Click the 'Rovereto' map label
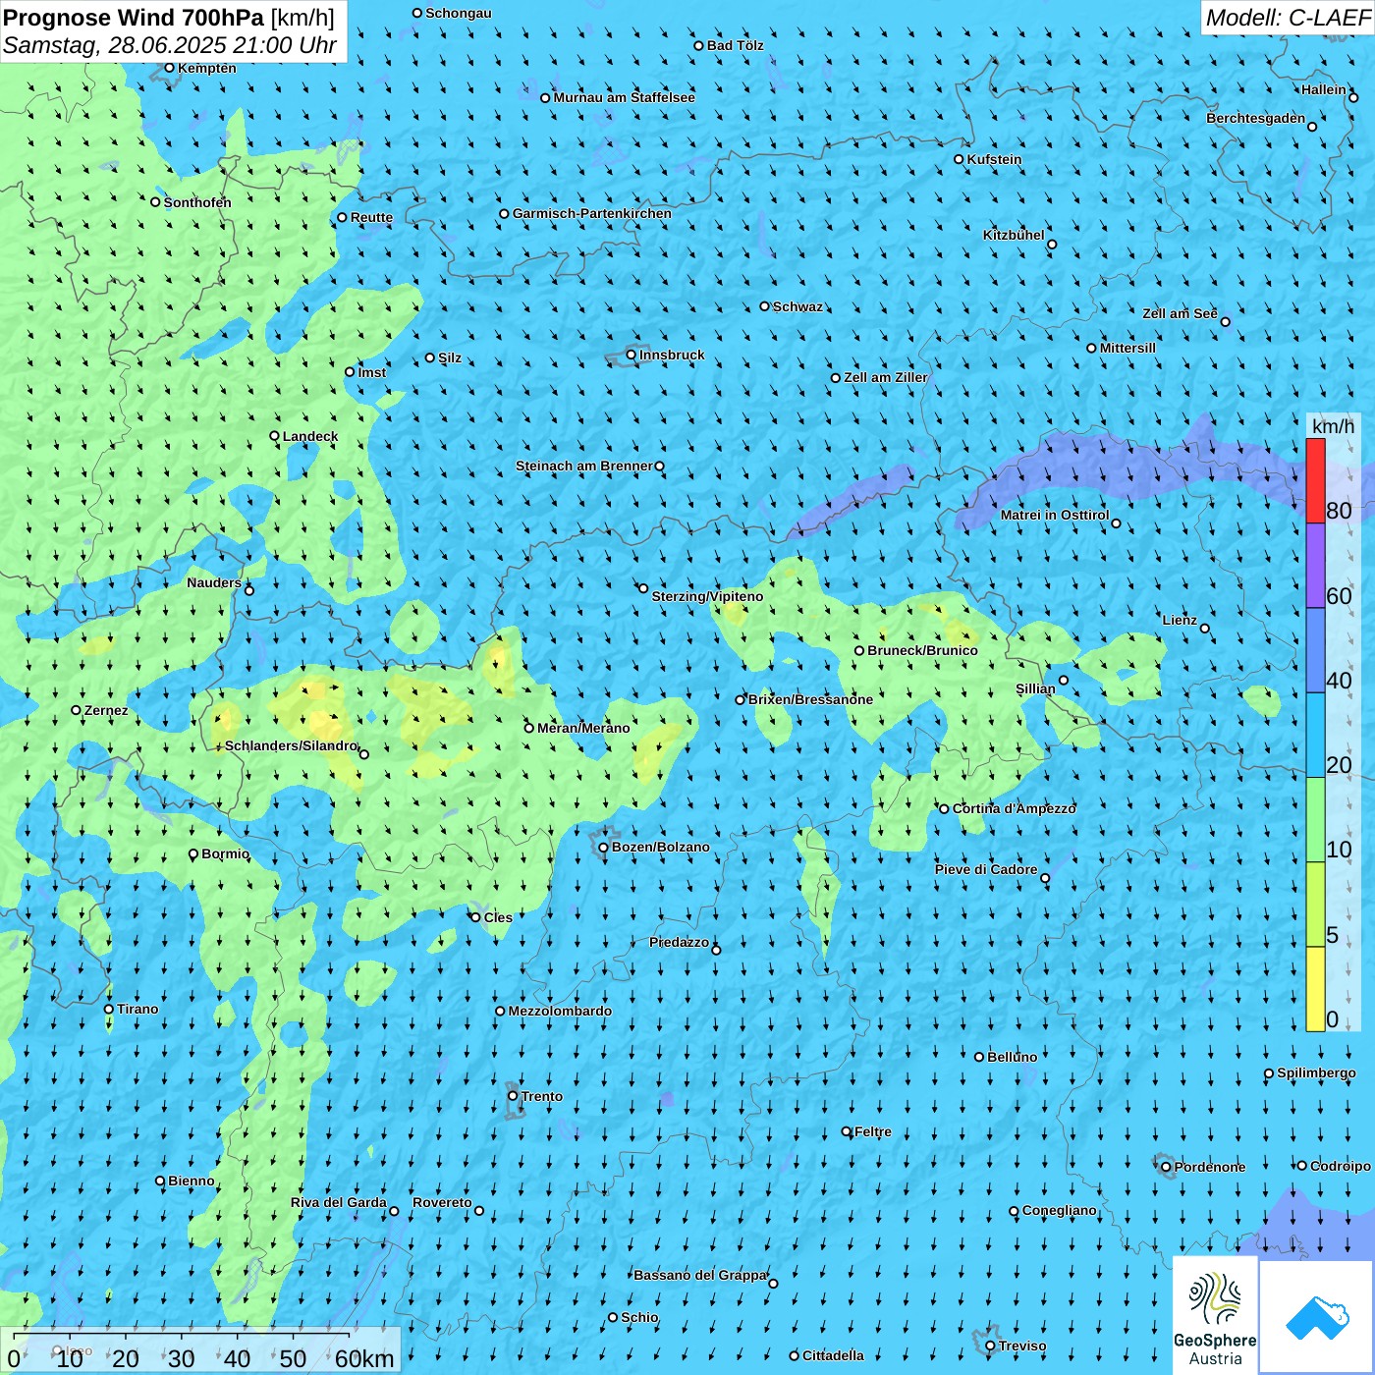Viewport: 1375px width, 1375px height. click(442, 1202)
